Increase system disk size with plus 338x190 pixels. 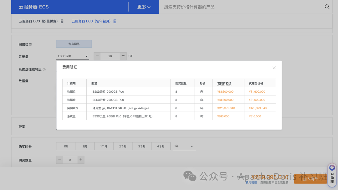point(123,56)
